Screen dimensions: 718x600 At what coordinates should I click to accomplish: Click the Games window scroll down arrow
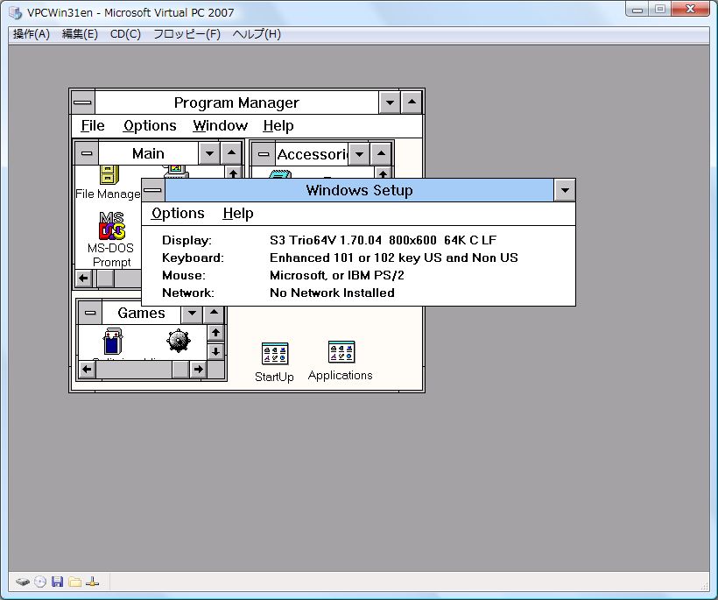tap(215, 351)
